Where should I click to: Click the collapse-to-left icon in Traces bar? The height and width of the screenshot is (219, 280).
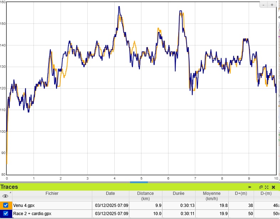(x=250, y=187)
